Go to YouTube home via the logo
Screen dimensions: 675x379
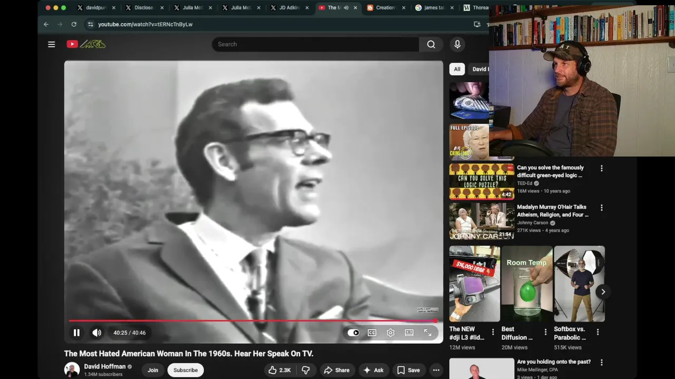click(86, 44)
